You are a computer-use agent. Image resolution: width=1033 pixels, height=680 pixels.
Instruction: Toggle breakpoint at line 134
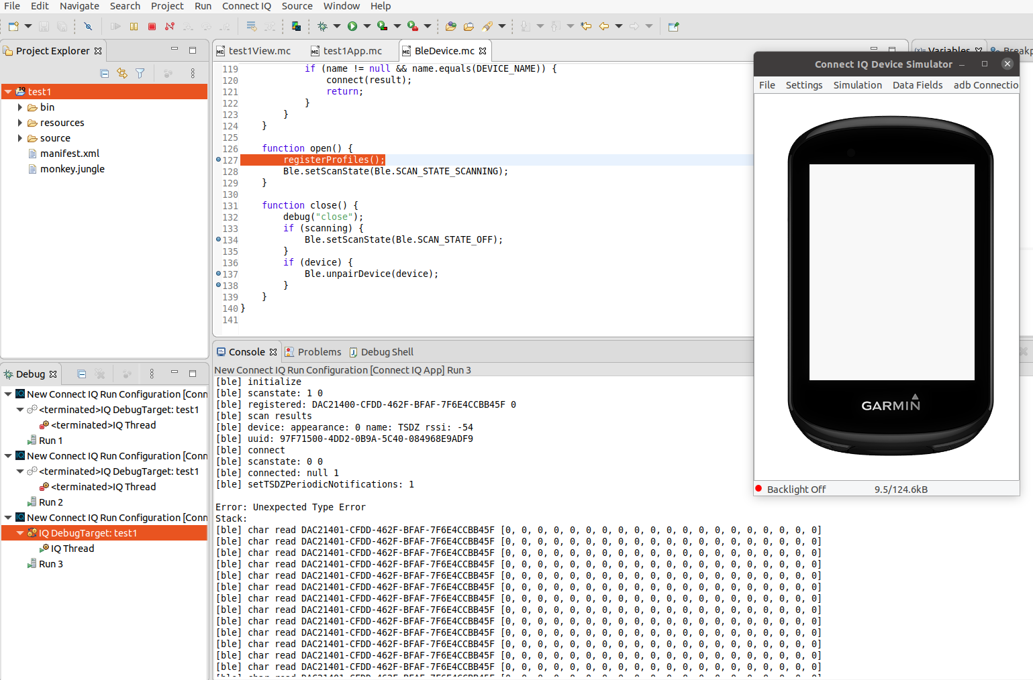219,239
